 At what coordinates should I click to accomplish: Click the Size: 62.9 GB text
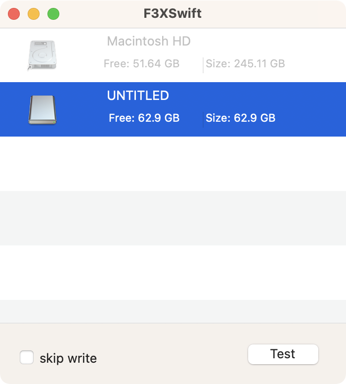click(241, 118)
